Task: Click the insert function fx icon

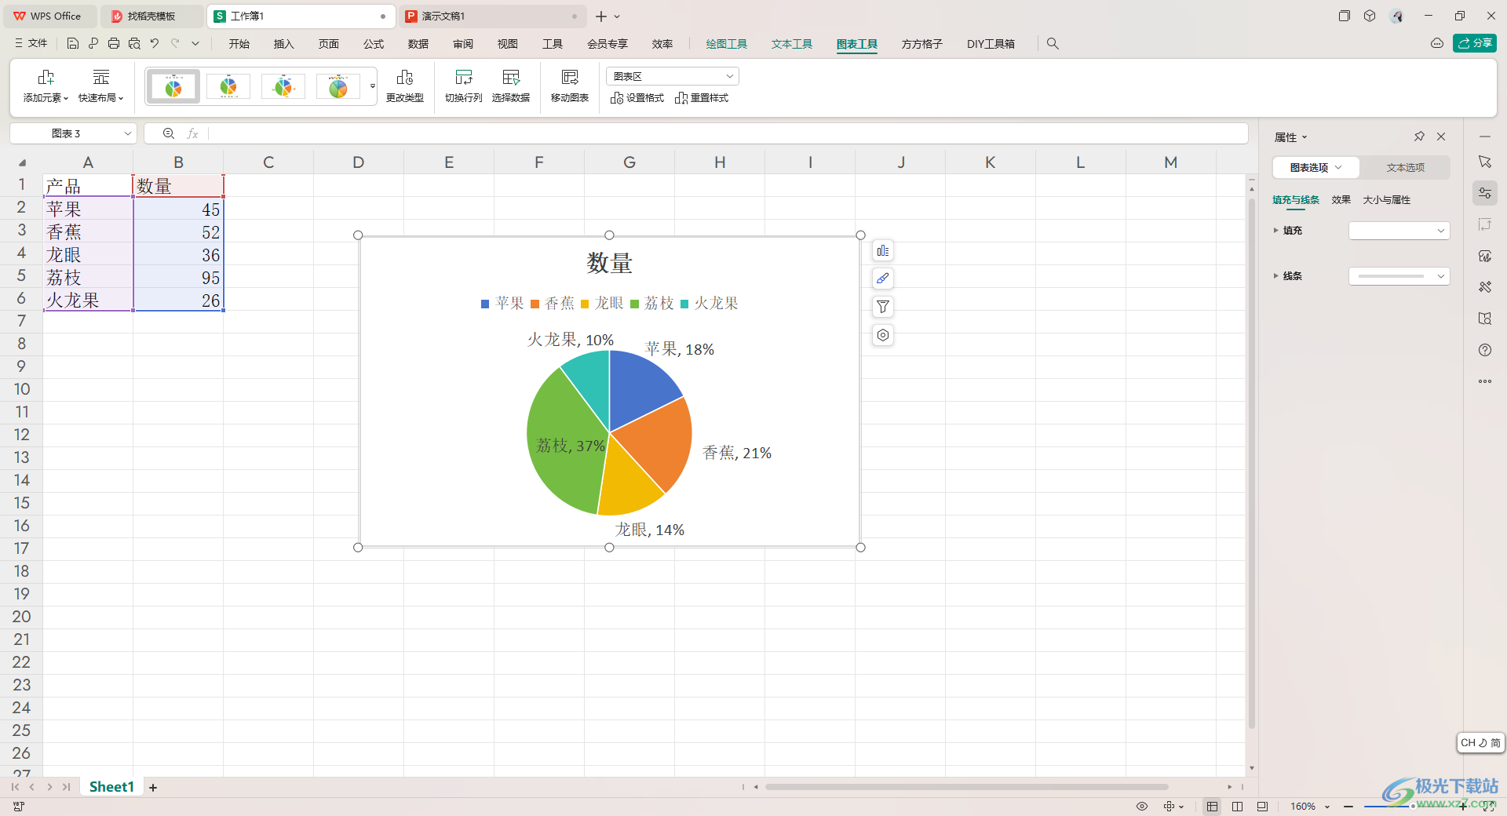Action: (x=192, y=133)
